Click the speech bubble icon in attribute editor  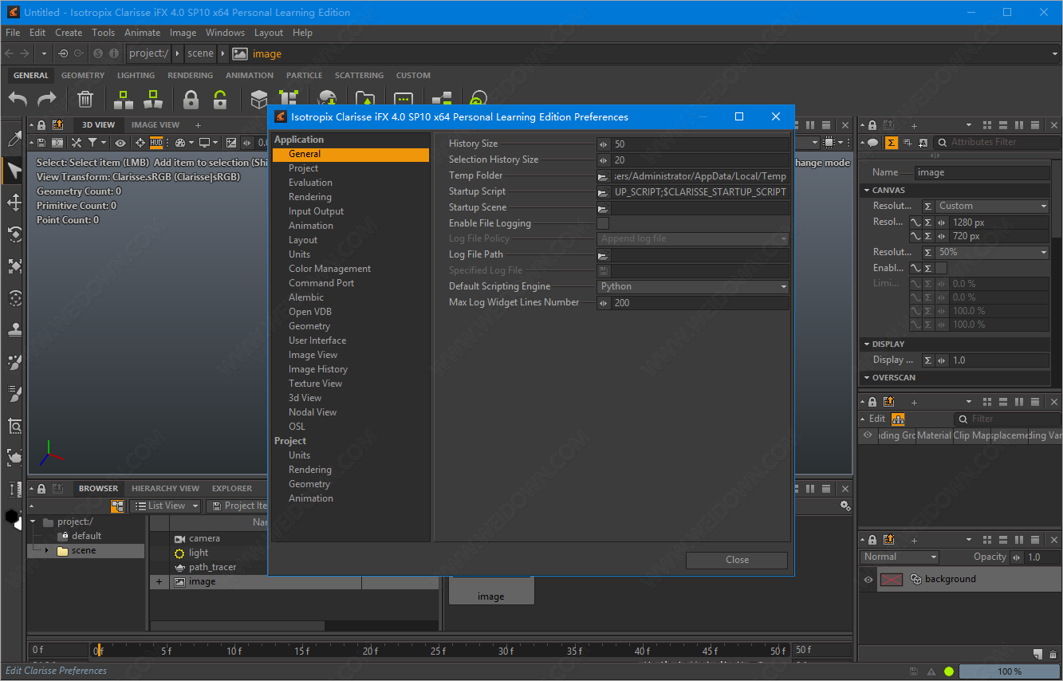[873, 143]
